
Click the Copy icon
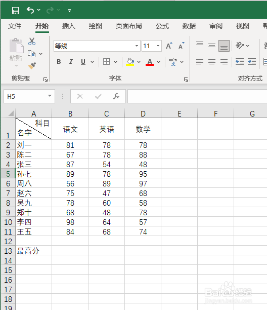[x=31, y=54]
